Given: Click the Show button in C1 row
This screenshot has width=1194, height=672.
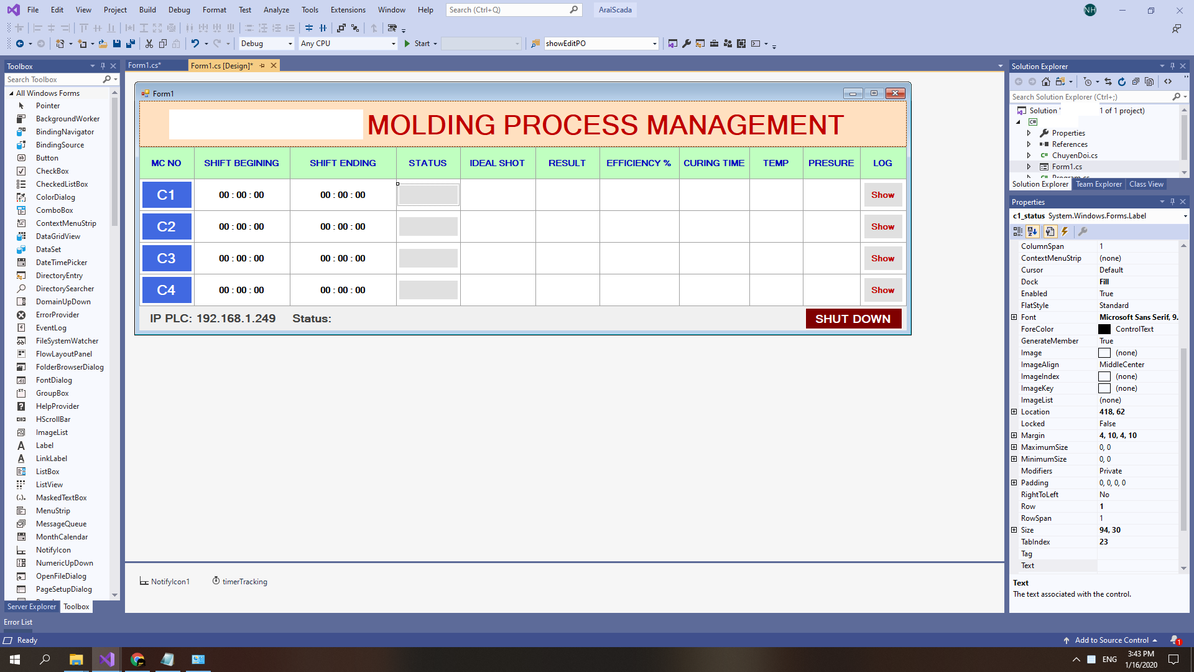Looking at the screenshot, I should click(882, 195).
